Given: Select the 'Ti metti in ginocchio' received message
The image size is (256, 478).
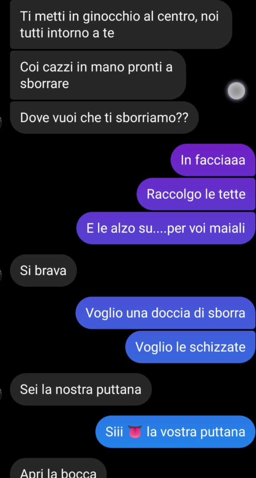Looking at the screenshot, I should 121,25.
